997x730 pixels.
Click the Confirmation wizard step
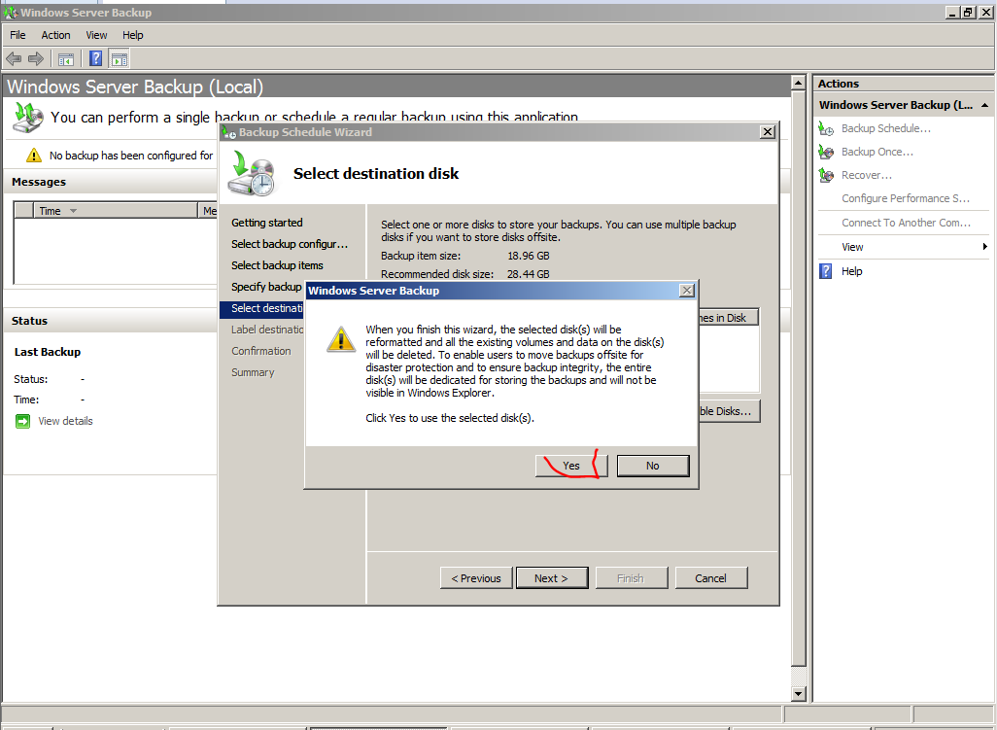(x=260, y=351)
